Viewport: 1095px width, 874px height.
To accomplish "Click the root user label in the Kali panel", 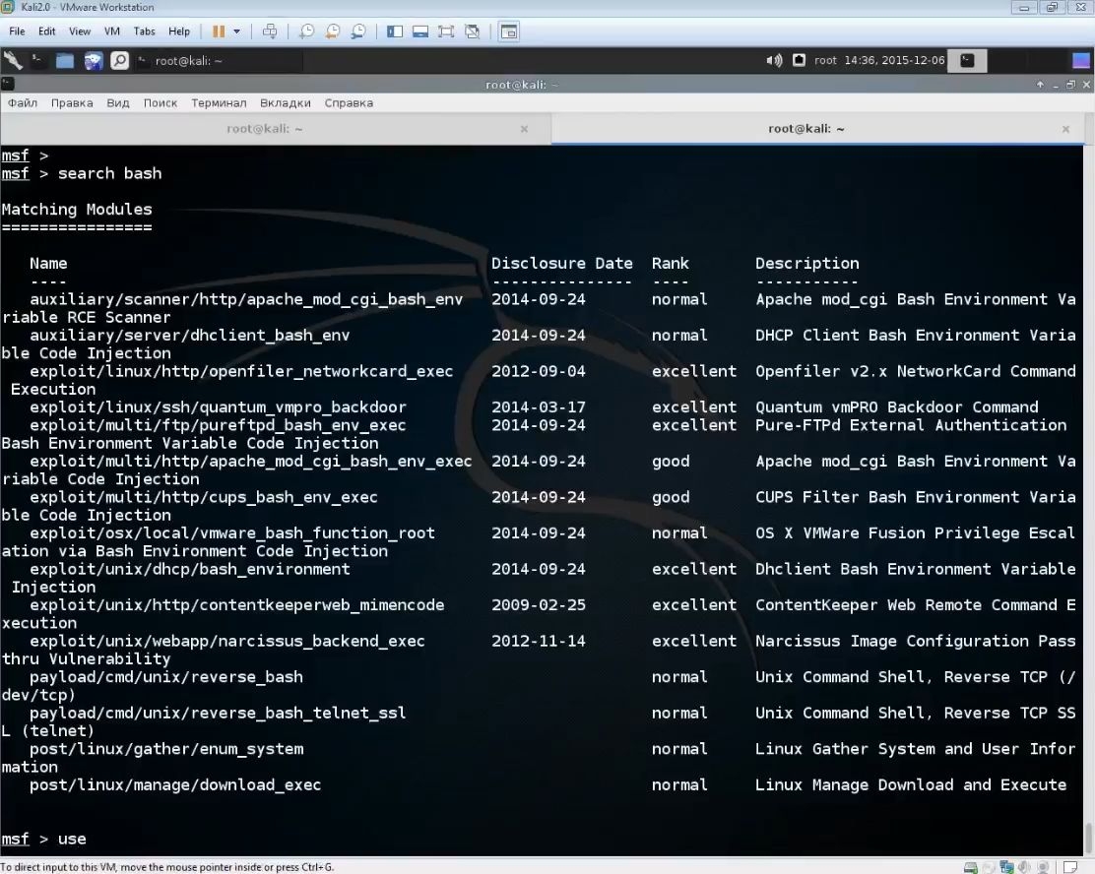I will point(825,61).
